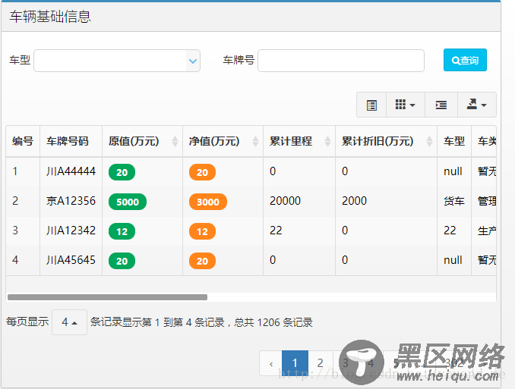Focus the 车牌号 input field
The height and width of the screenshot is (389, 515).
click(x=341, y=61)
